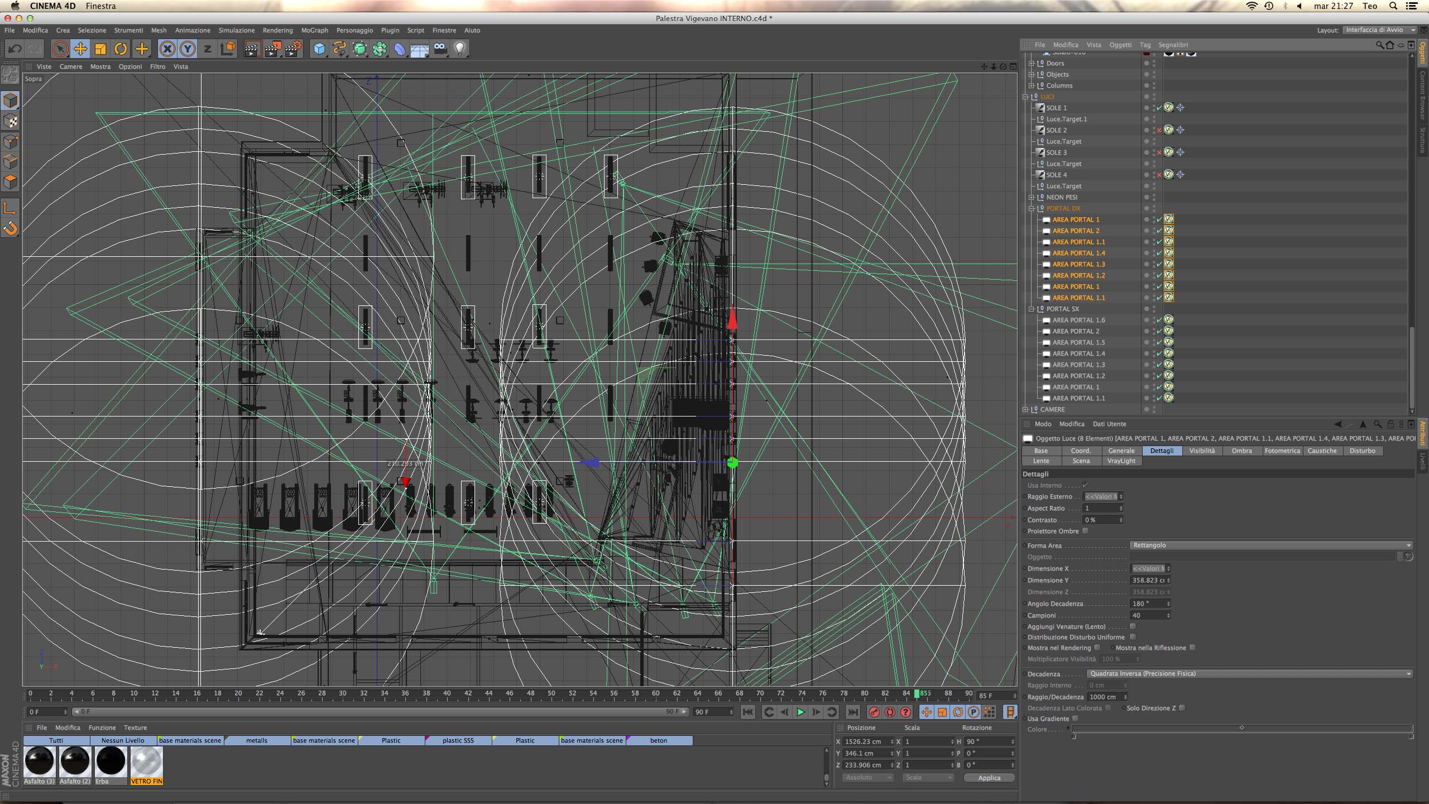The image size is (1429, 804).
Task: Click the Applica button
Action: (x=989, y=778)
